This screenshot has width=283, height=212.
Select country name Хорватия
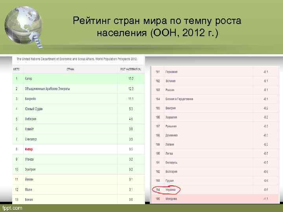tap(171, 117)
